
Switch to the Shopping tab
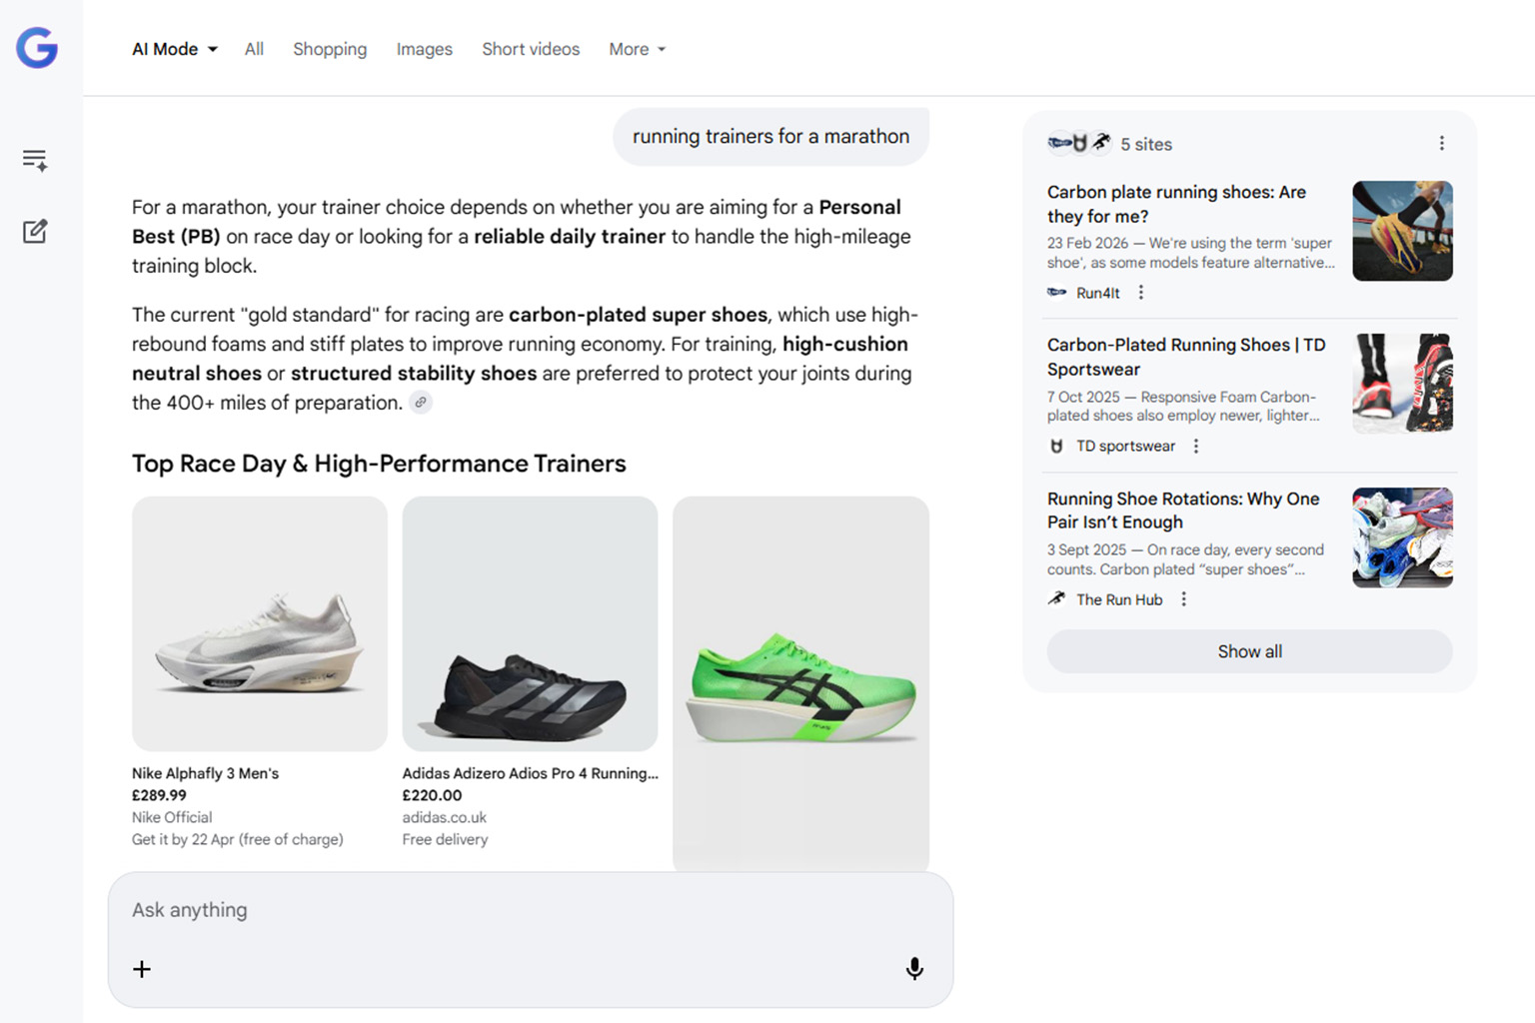click(330, 49)
